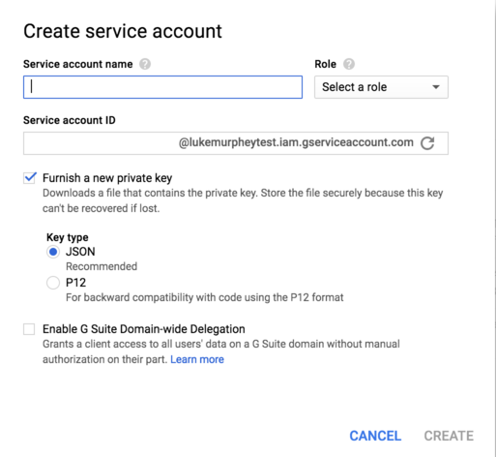Select the JSON key type radio button
This screenshot has height=457, width=496.
pyautogui.click(x=53, y=252)
